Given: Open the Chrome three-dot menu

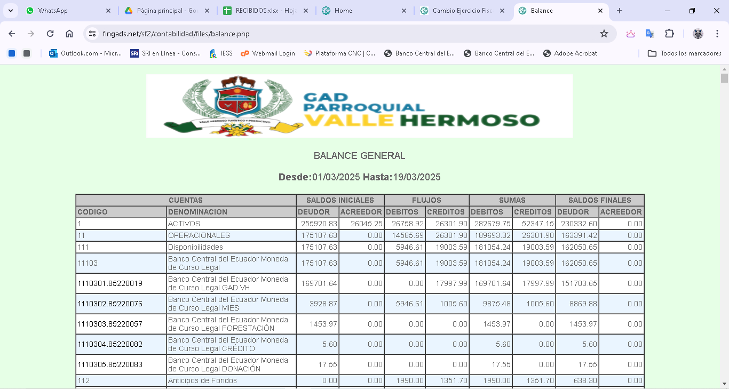Looking at the screenshot, I should point(717,34).
